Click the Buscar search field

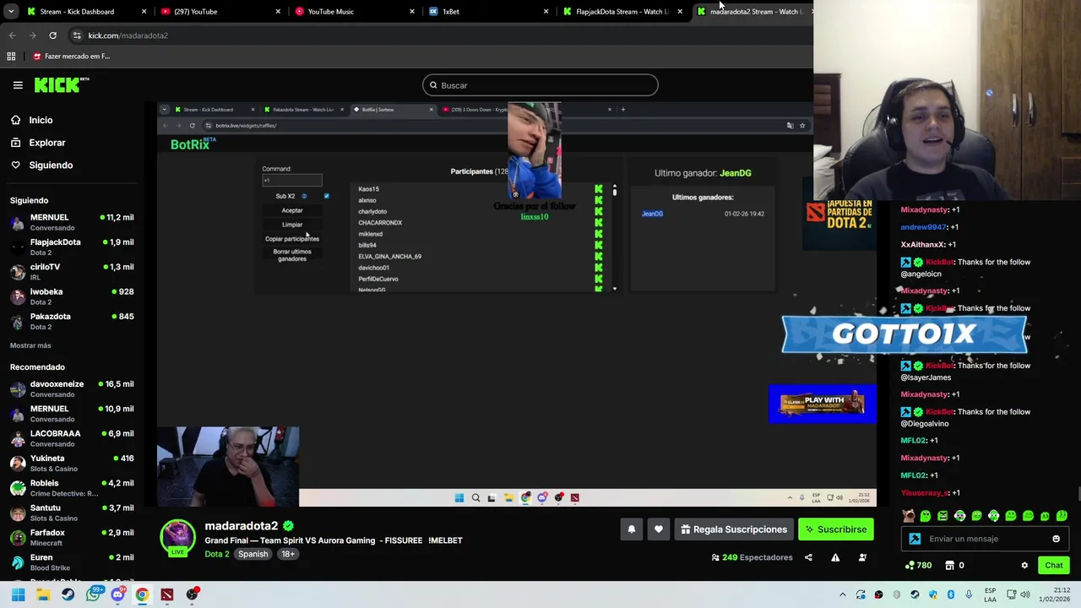pos(540,85)
